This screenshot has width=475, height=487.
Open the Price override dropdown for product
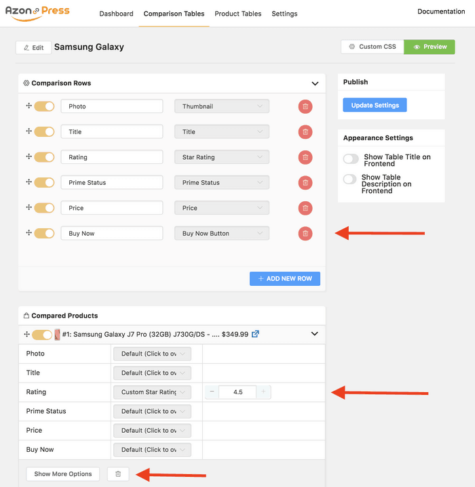152,431
